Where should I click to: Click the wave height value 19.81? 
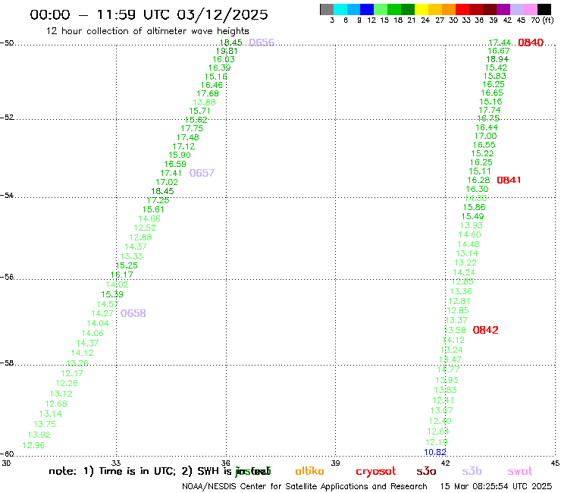point(227,52)
